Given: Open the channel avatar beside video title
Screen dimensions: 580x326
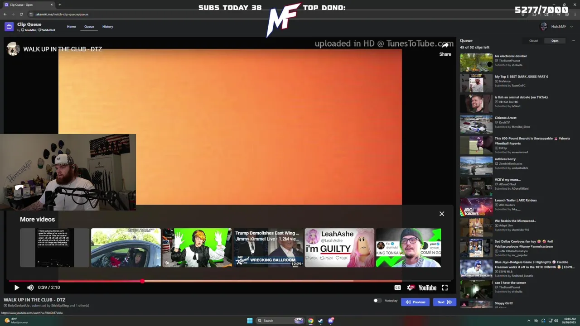Looking at the screenshot, I should (x=13, y=49).
